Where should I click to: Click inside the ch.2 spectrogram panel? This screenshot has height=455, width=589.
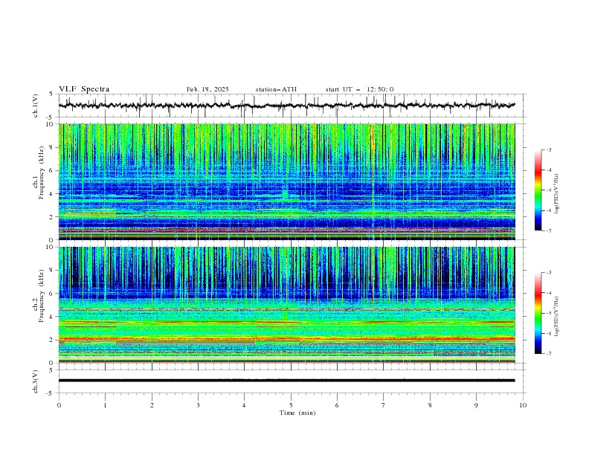tap(287, 305)
